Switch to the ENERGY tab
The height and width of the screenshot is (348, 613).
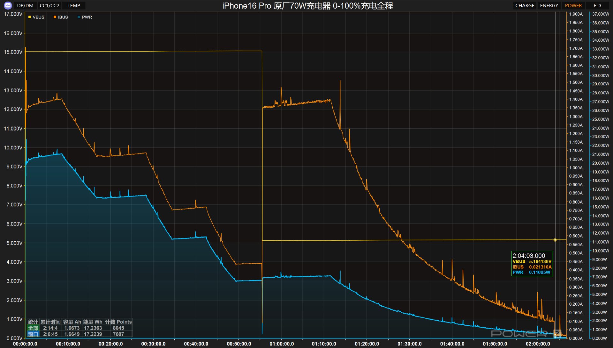(x=549, y=5)
